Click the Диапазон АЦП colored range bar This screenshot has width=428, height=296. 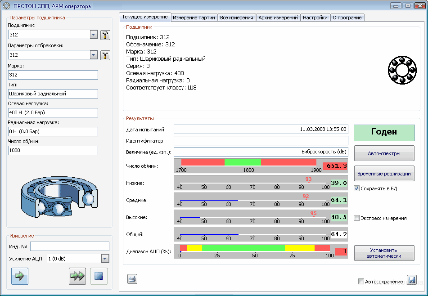pyautogui.click(x=255, y=247)
